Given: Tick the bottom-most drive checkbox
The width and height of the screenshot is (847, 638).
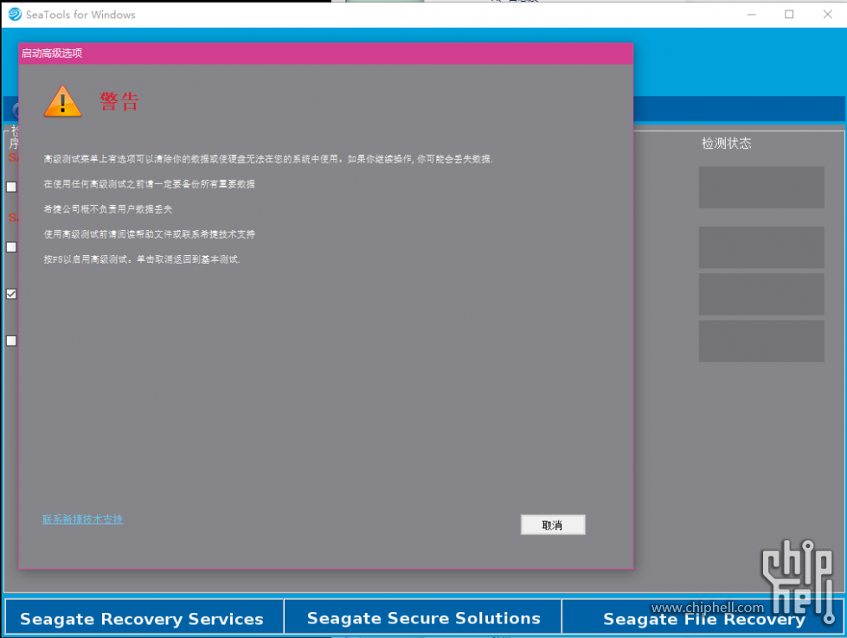Looking at the screenshot, I should (11, 341).
